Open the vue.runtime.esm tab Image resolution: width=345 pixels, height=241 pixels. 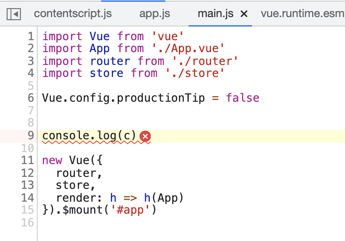[x=303, y=14]
